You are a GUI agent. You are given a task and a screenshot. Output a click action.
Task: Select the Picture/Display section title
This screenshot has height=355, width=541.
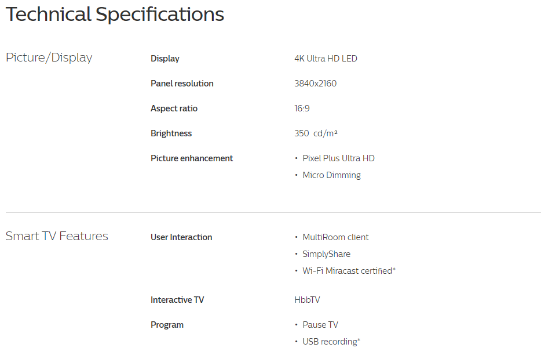49,57
